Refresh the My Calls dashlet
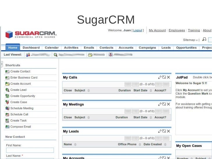Screen dimensions: 212x159 164,77
